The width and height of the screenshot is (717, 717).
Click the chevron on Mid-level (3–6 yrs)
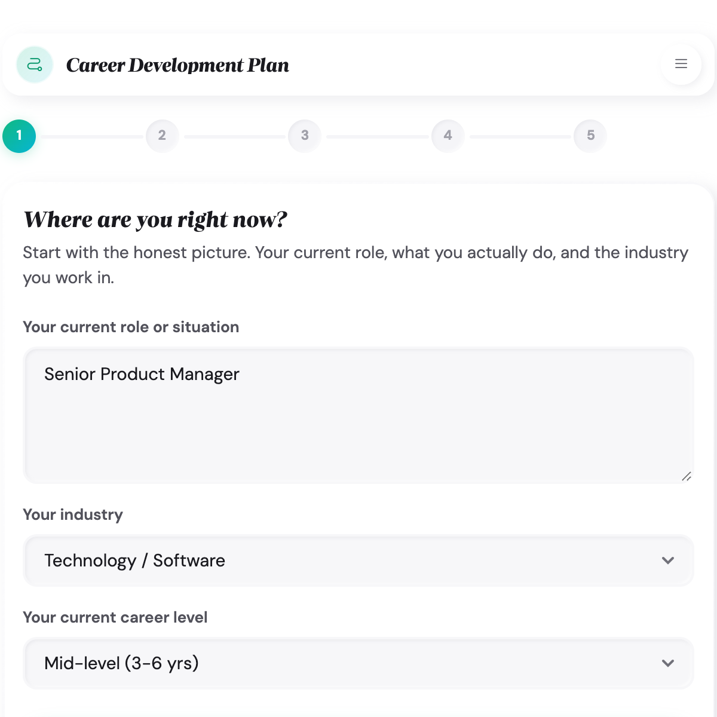tap(668, 663)
